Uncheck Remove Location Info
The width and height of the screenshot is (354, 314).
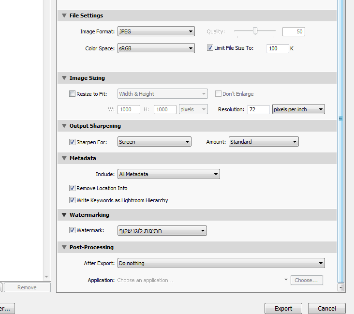pyautogui.click(x=72, y=188)
